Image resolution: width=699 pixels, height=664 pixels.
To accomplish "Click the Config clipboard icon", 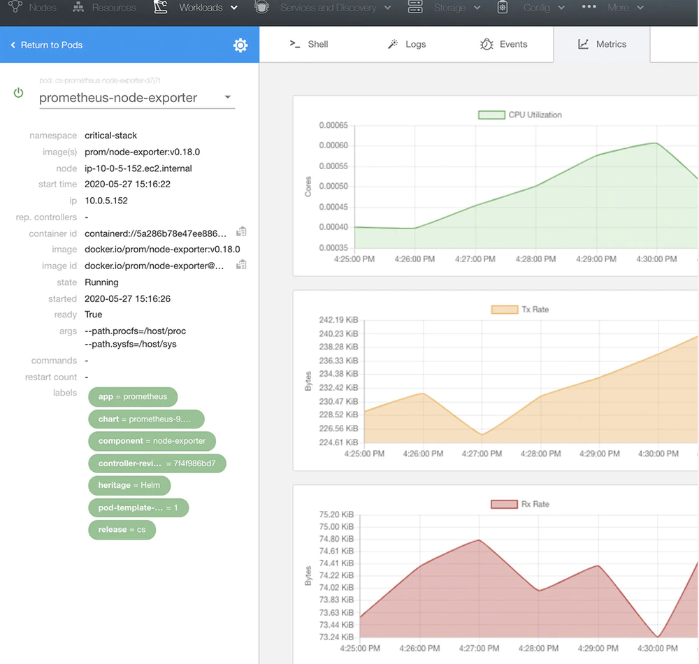I will 503,7.
